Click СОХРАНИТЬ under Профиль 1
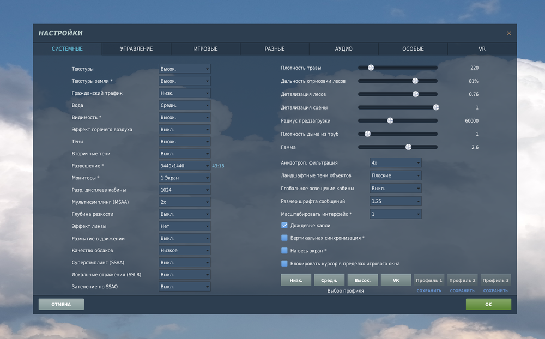The width and height of the screenshot is (545, 339). [x=429, y=290]
